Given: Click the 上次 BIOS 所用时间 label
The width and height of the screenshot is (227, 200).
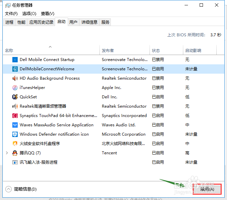Looking at the screenshot, I should tap(186, 35).
